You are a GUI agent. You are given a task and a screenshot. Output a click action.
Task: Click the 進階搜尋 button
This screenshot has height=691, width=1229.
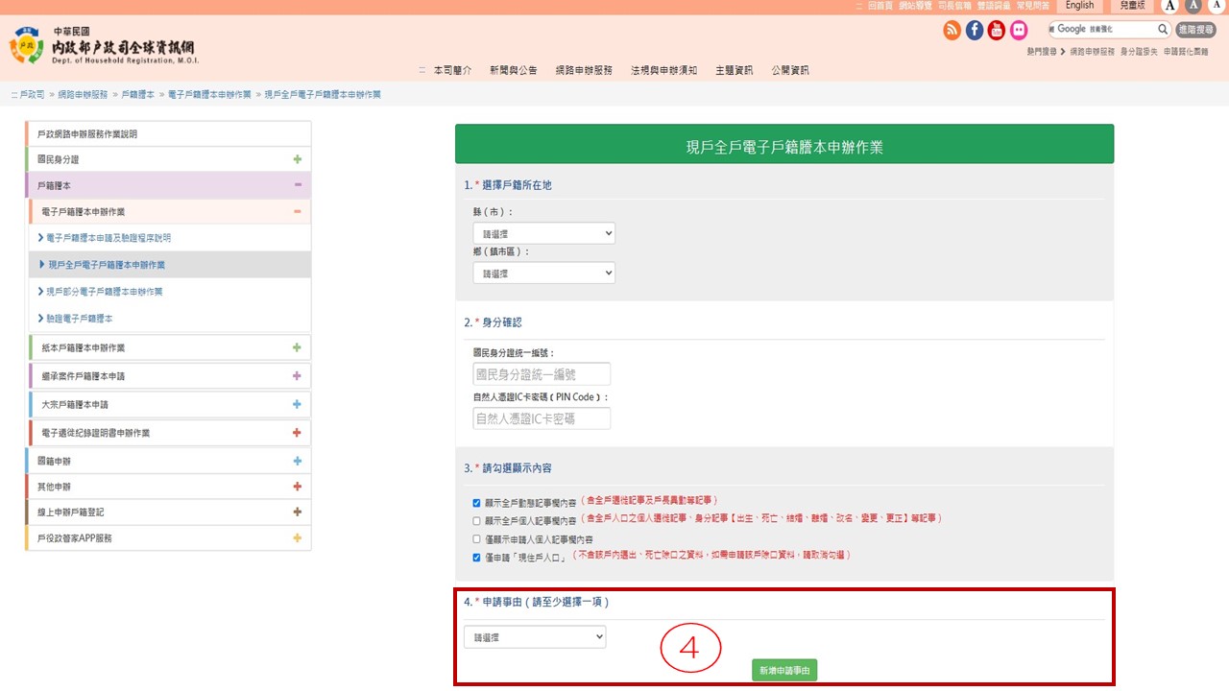(1195, 30)
